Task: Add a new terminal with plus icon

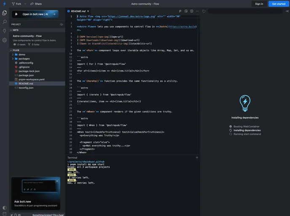Action: [197, 157]
